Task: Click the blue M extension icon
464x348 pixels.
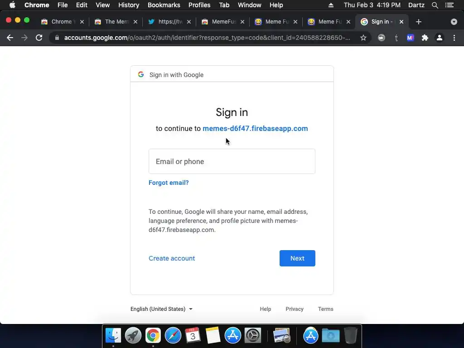Action: [410, 38]
